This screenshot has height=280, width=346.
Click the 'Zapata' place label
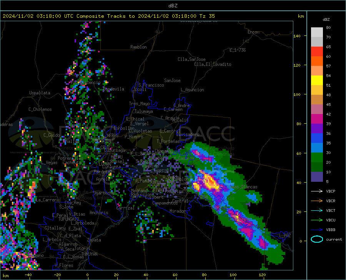pos(94,240)
